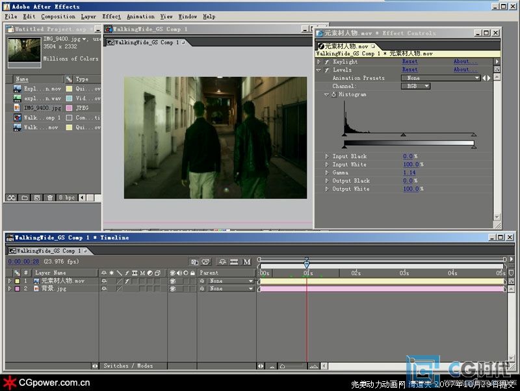Click the shy layers timeline button

222,262
